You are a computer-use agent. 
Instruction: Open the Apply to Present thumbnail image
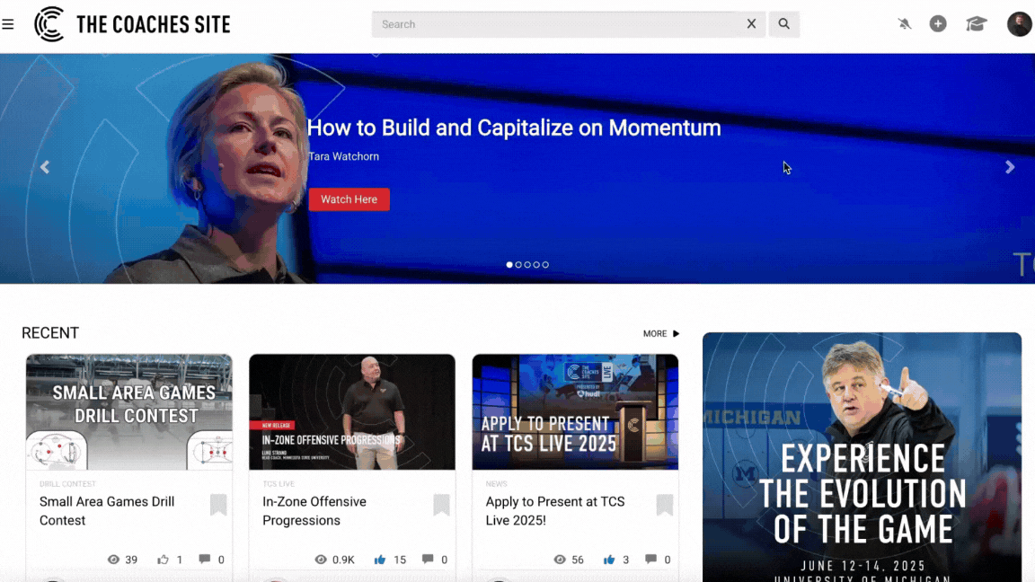point(575,411)
